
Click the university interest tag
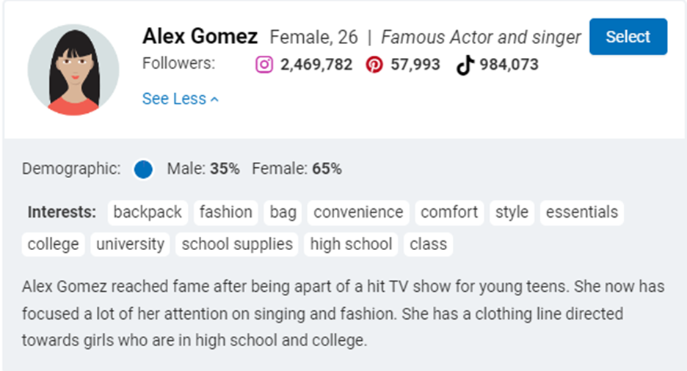(x=130, y=244)
